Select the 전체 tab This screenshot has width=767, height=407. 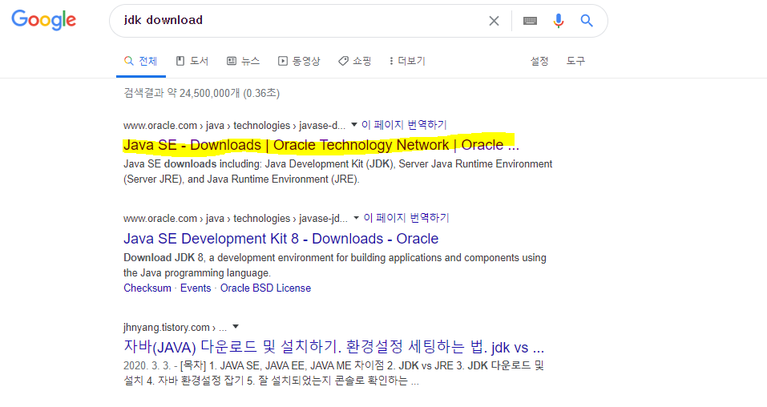[141, 61]
